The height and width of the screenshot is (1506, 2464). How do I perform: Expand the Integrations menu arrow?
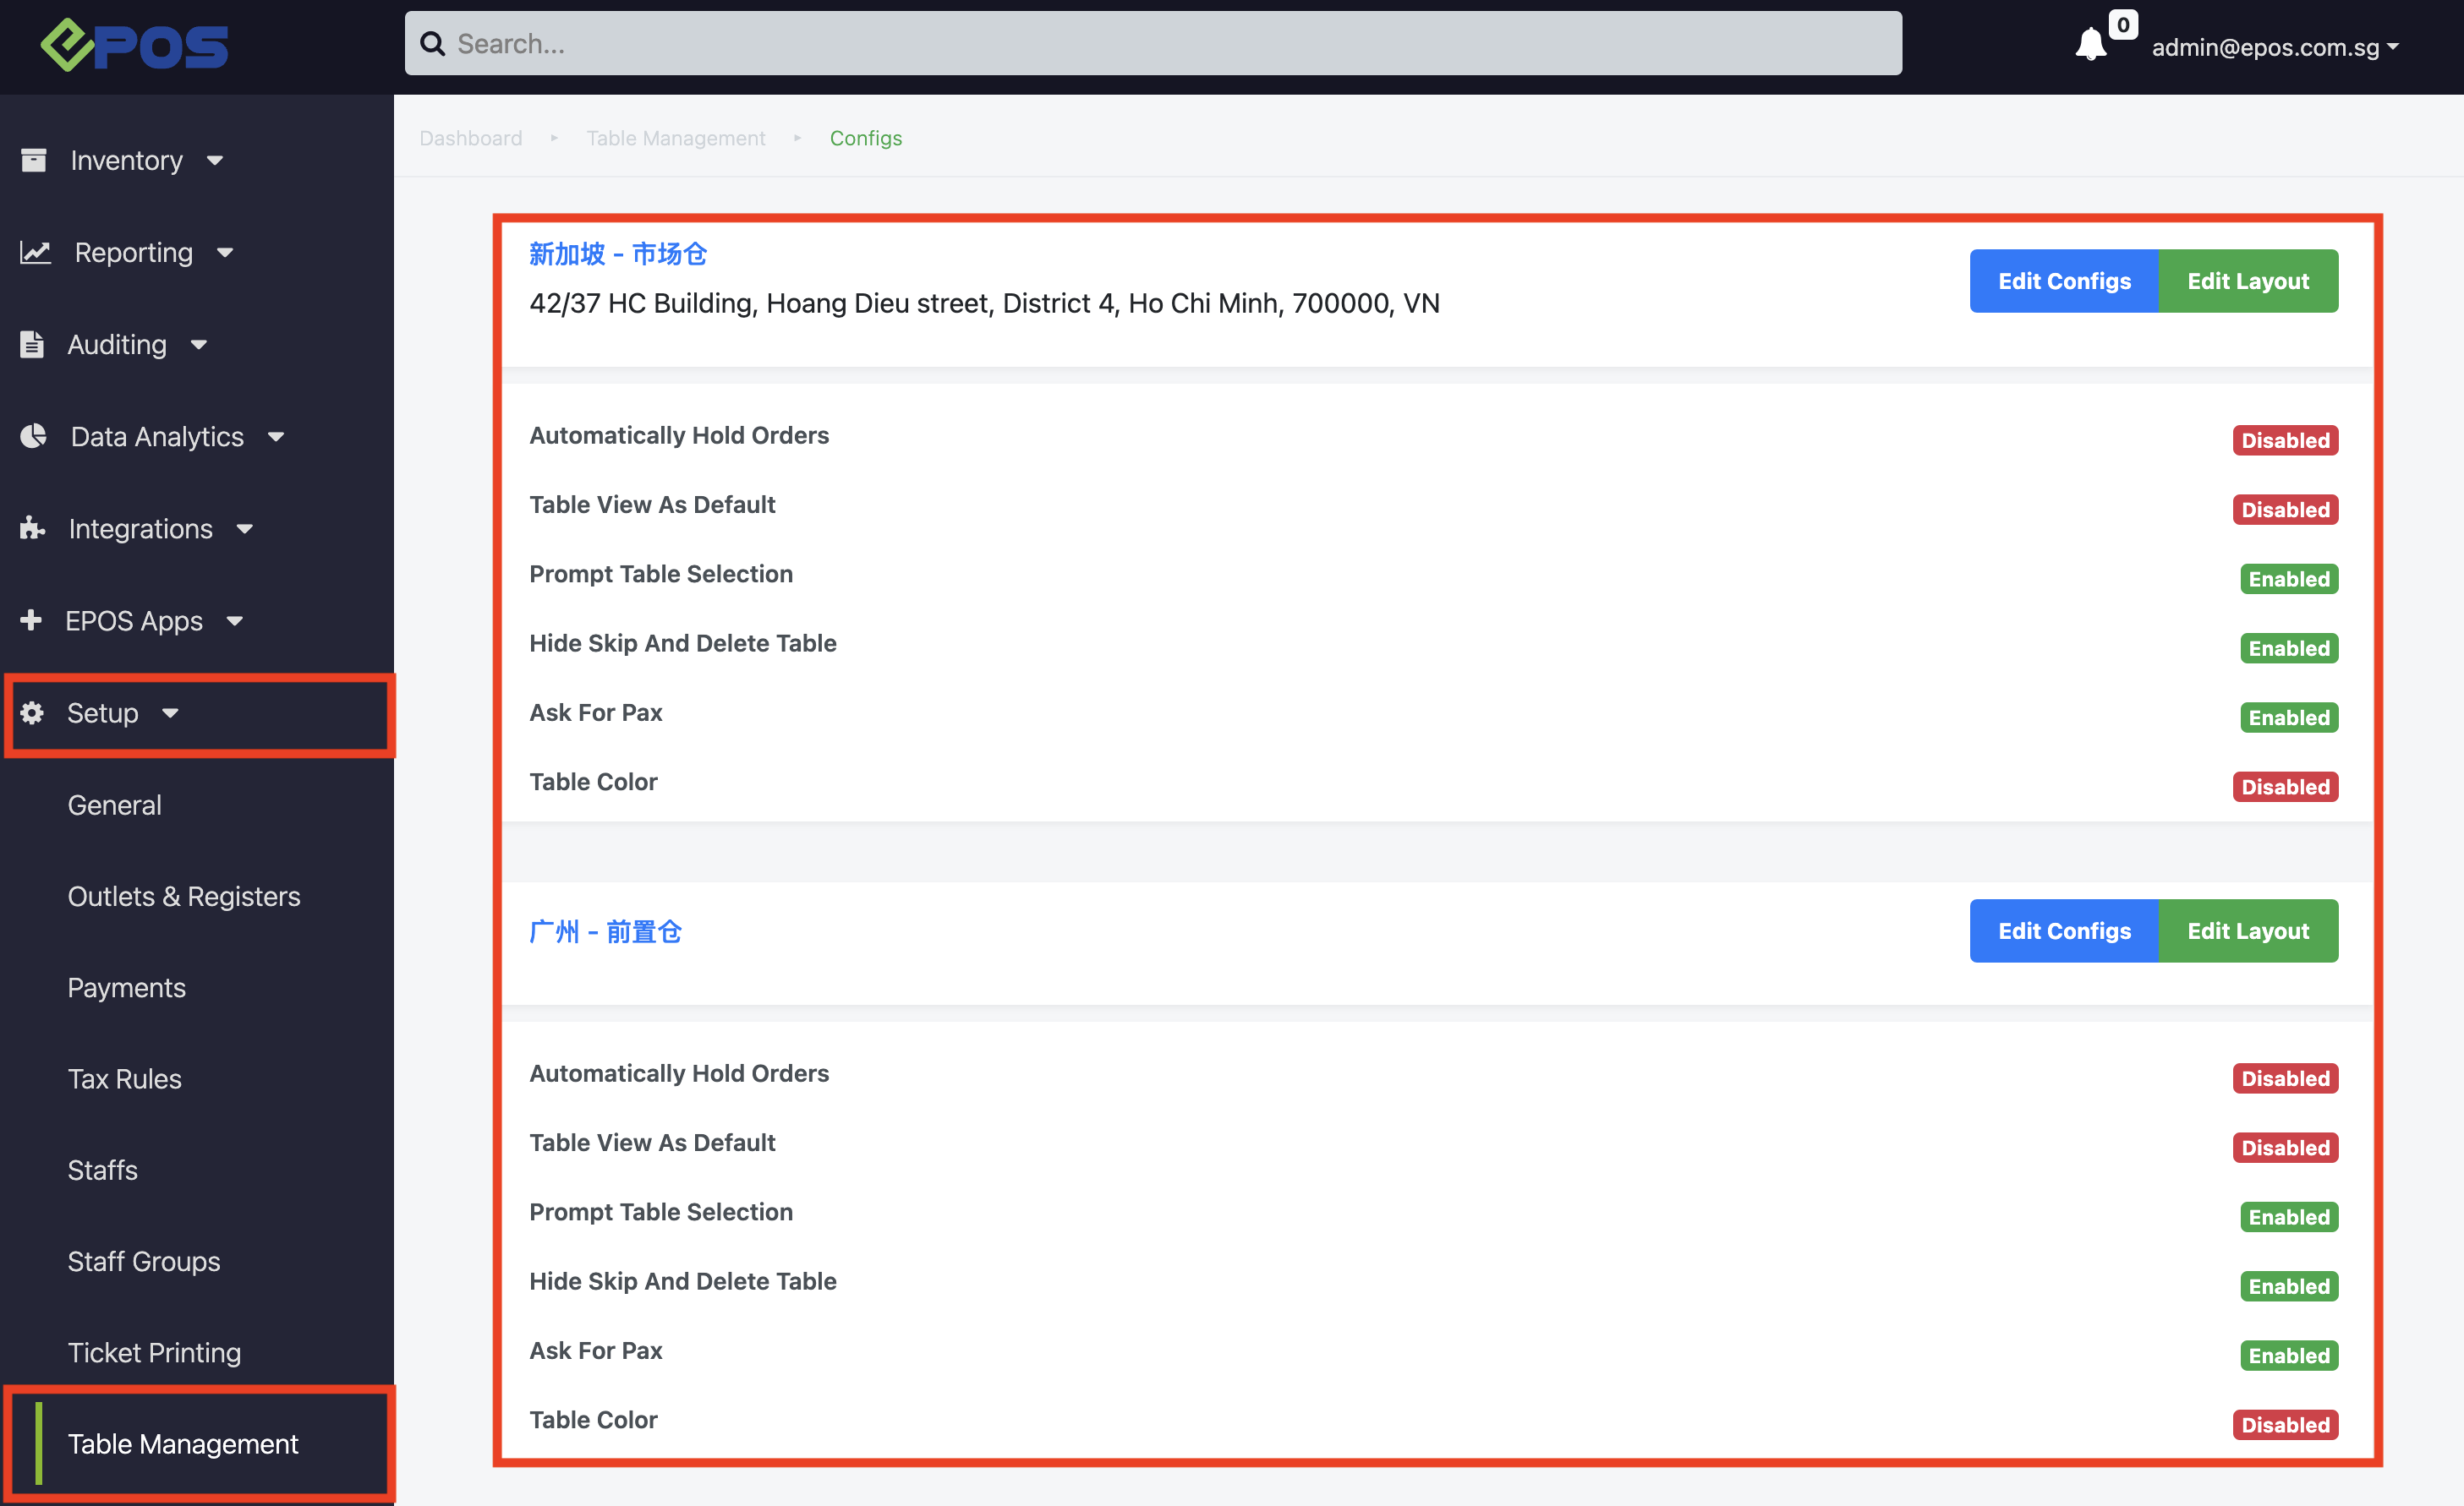(x=245, y=529)
